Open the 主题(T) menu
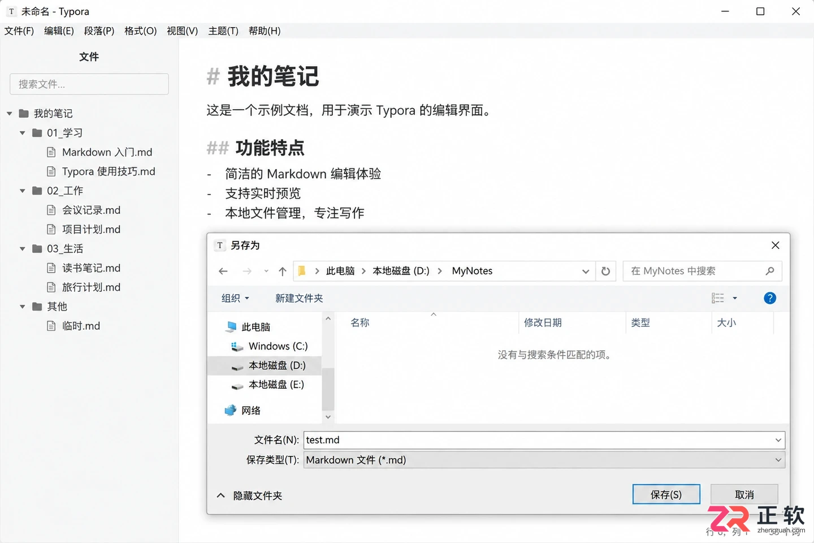Viewport: 814px width, 543px height. pos(223,31)
